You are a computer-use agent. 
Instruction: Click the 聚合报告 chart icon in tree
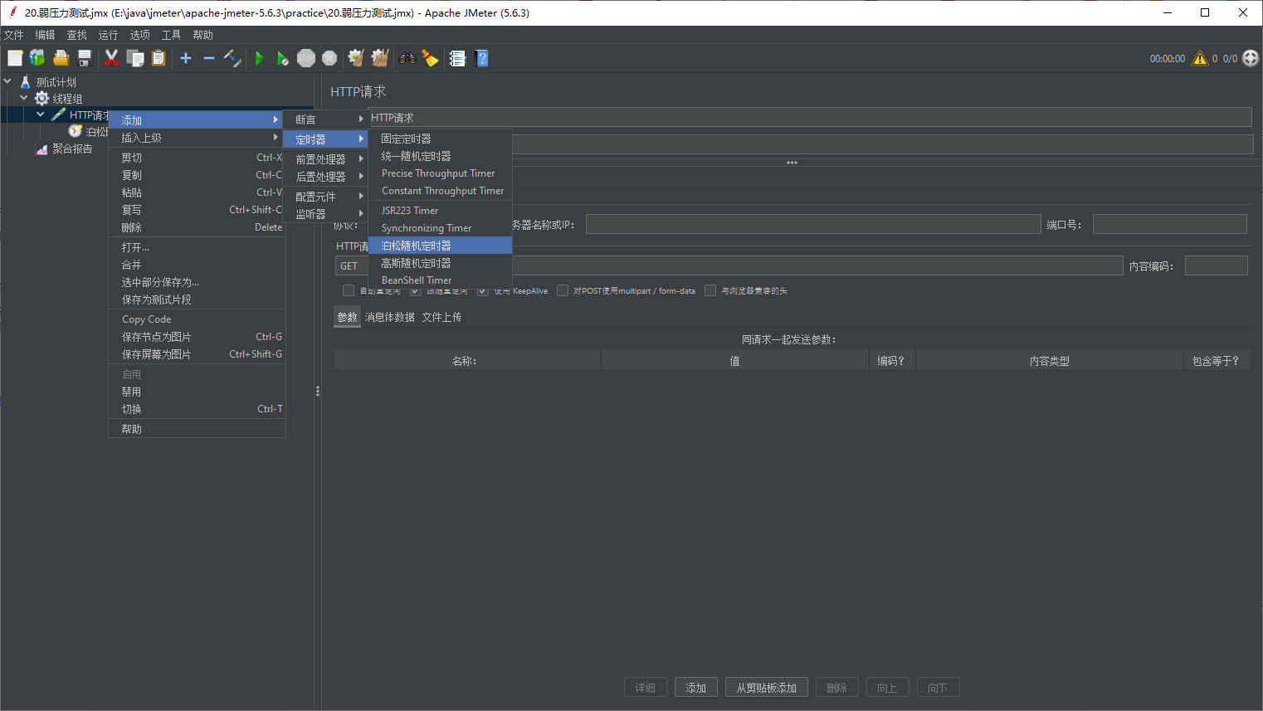[x=41, y=149]
